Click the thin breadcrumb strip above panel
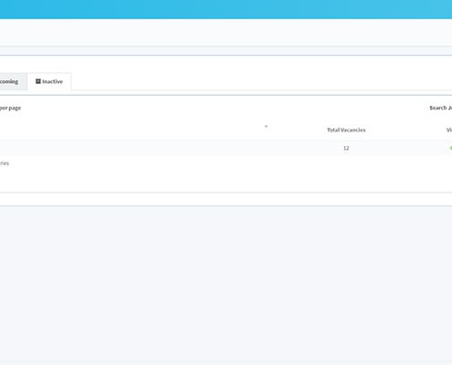Image resolution: width=452 pixels, height=365 pixels. (226, 51)
